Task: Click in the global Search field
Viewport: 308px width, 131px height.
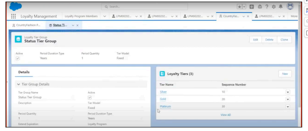Action: click(x=145, y=7)
